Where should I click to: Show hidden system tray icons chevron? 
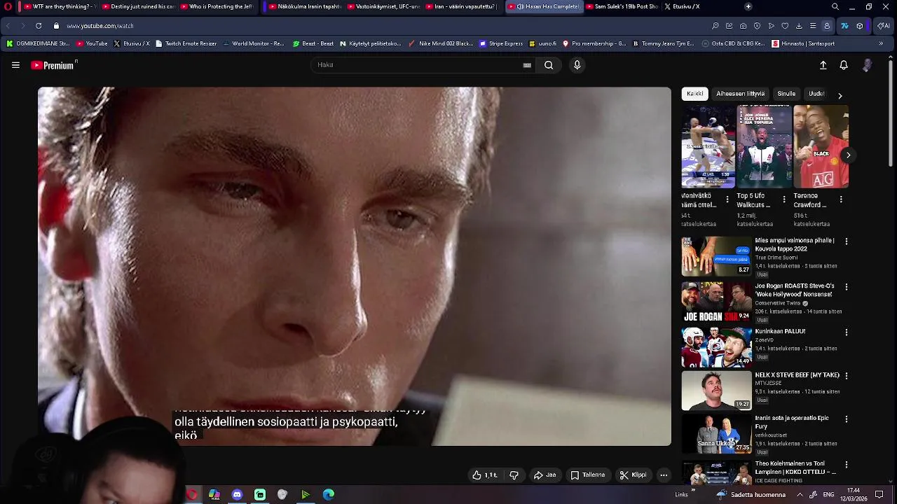(x=800, y=494)
